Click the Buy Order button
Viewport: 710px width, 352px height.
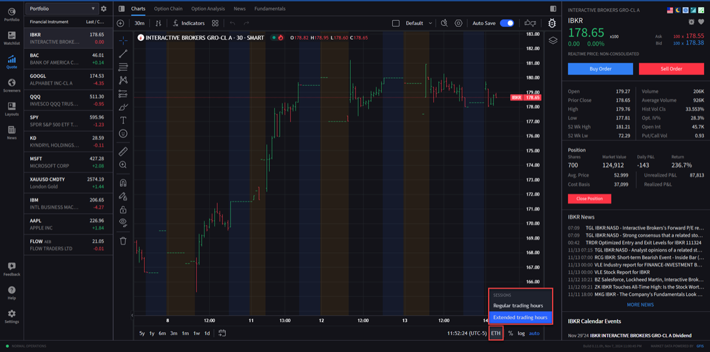coord(601,69)
